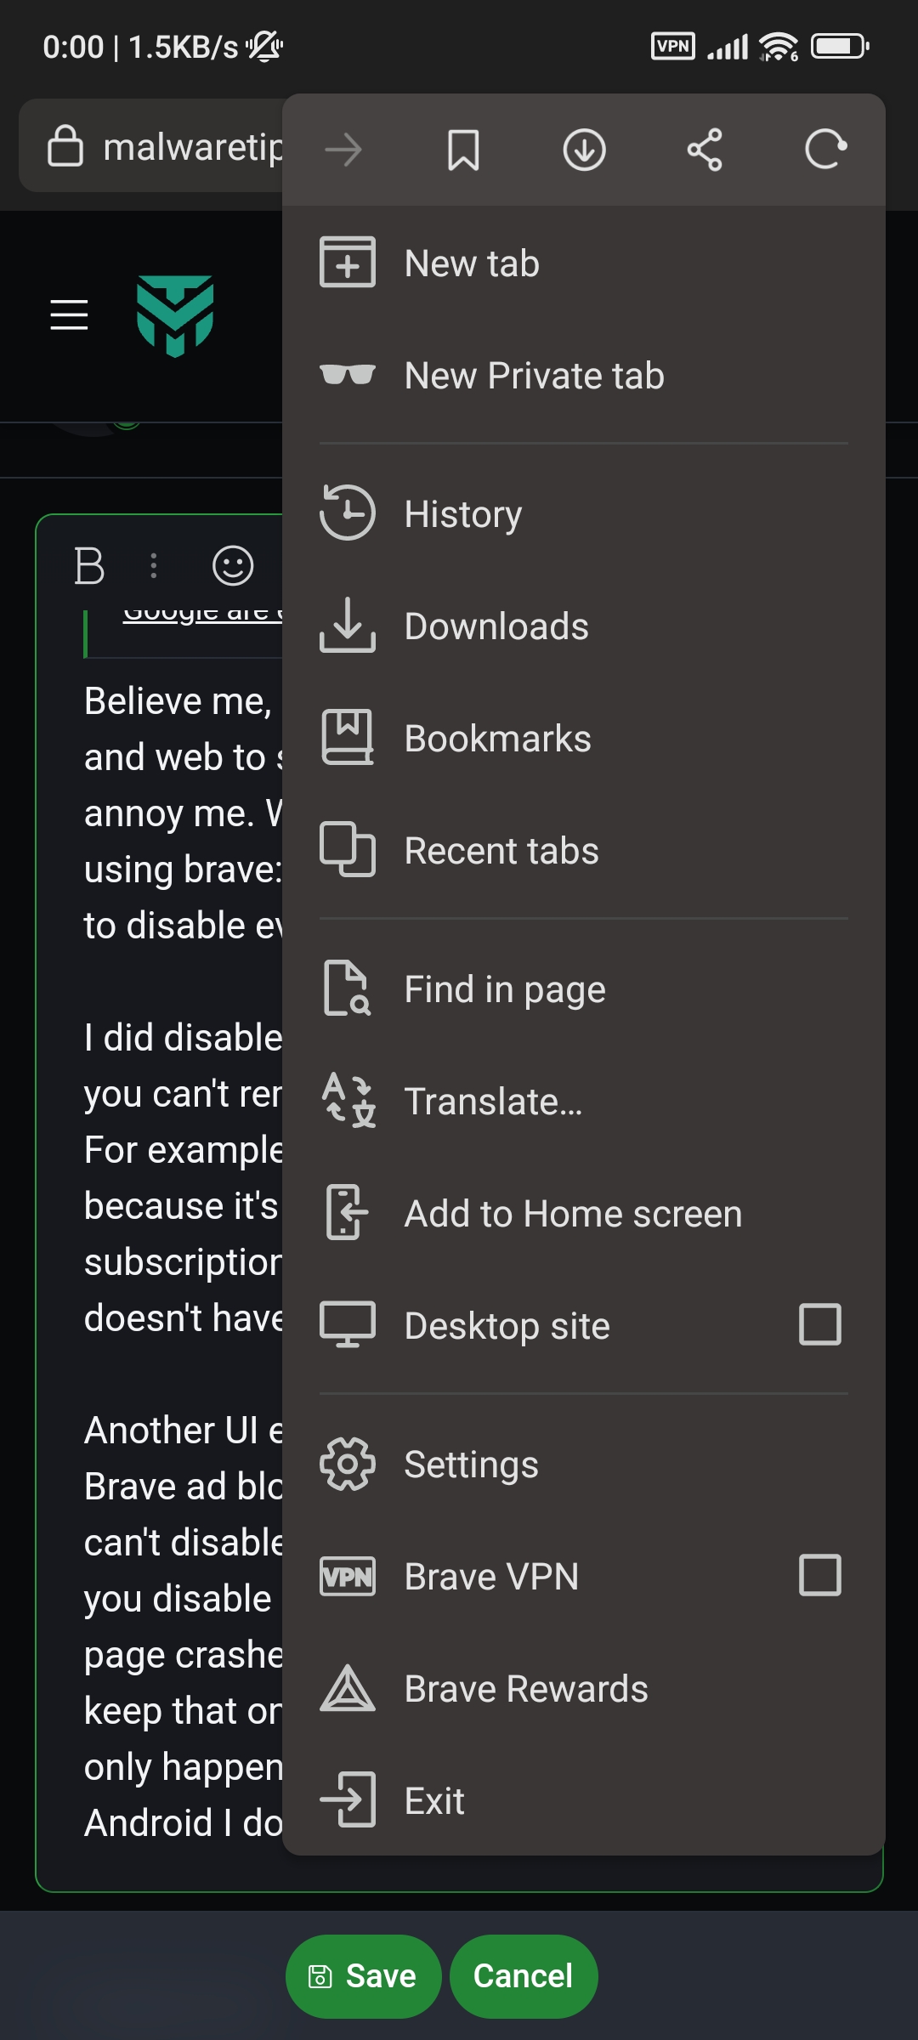This screenshot has height=2040, width=918.
Task: Tap the forward arrow icon
Action: point(343,150)
